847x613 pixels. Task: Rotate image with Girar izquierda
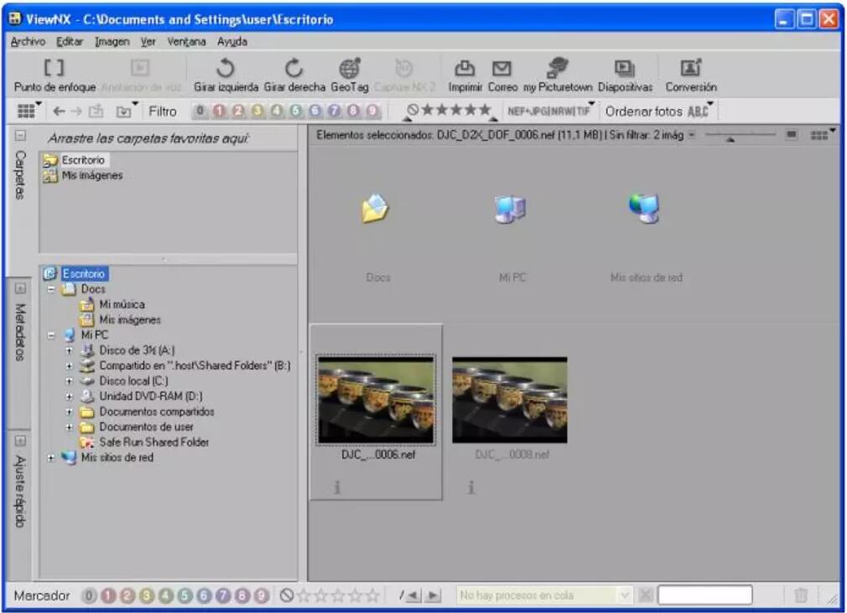click(x=226, y=70)
